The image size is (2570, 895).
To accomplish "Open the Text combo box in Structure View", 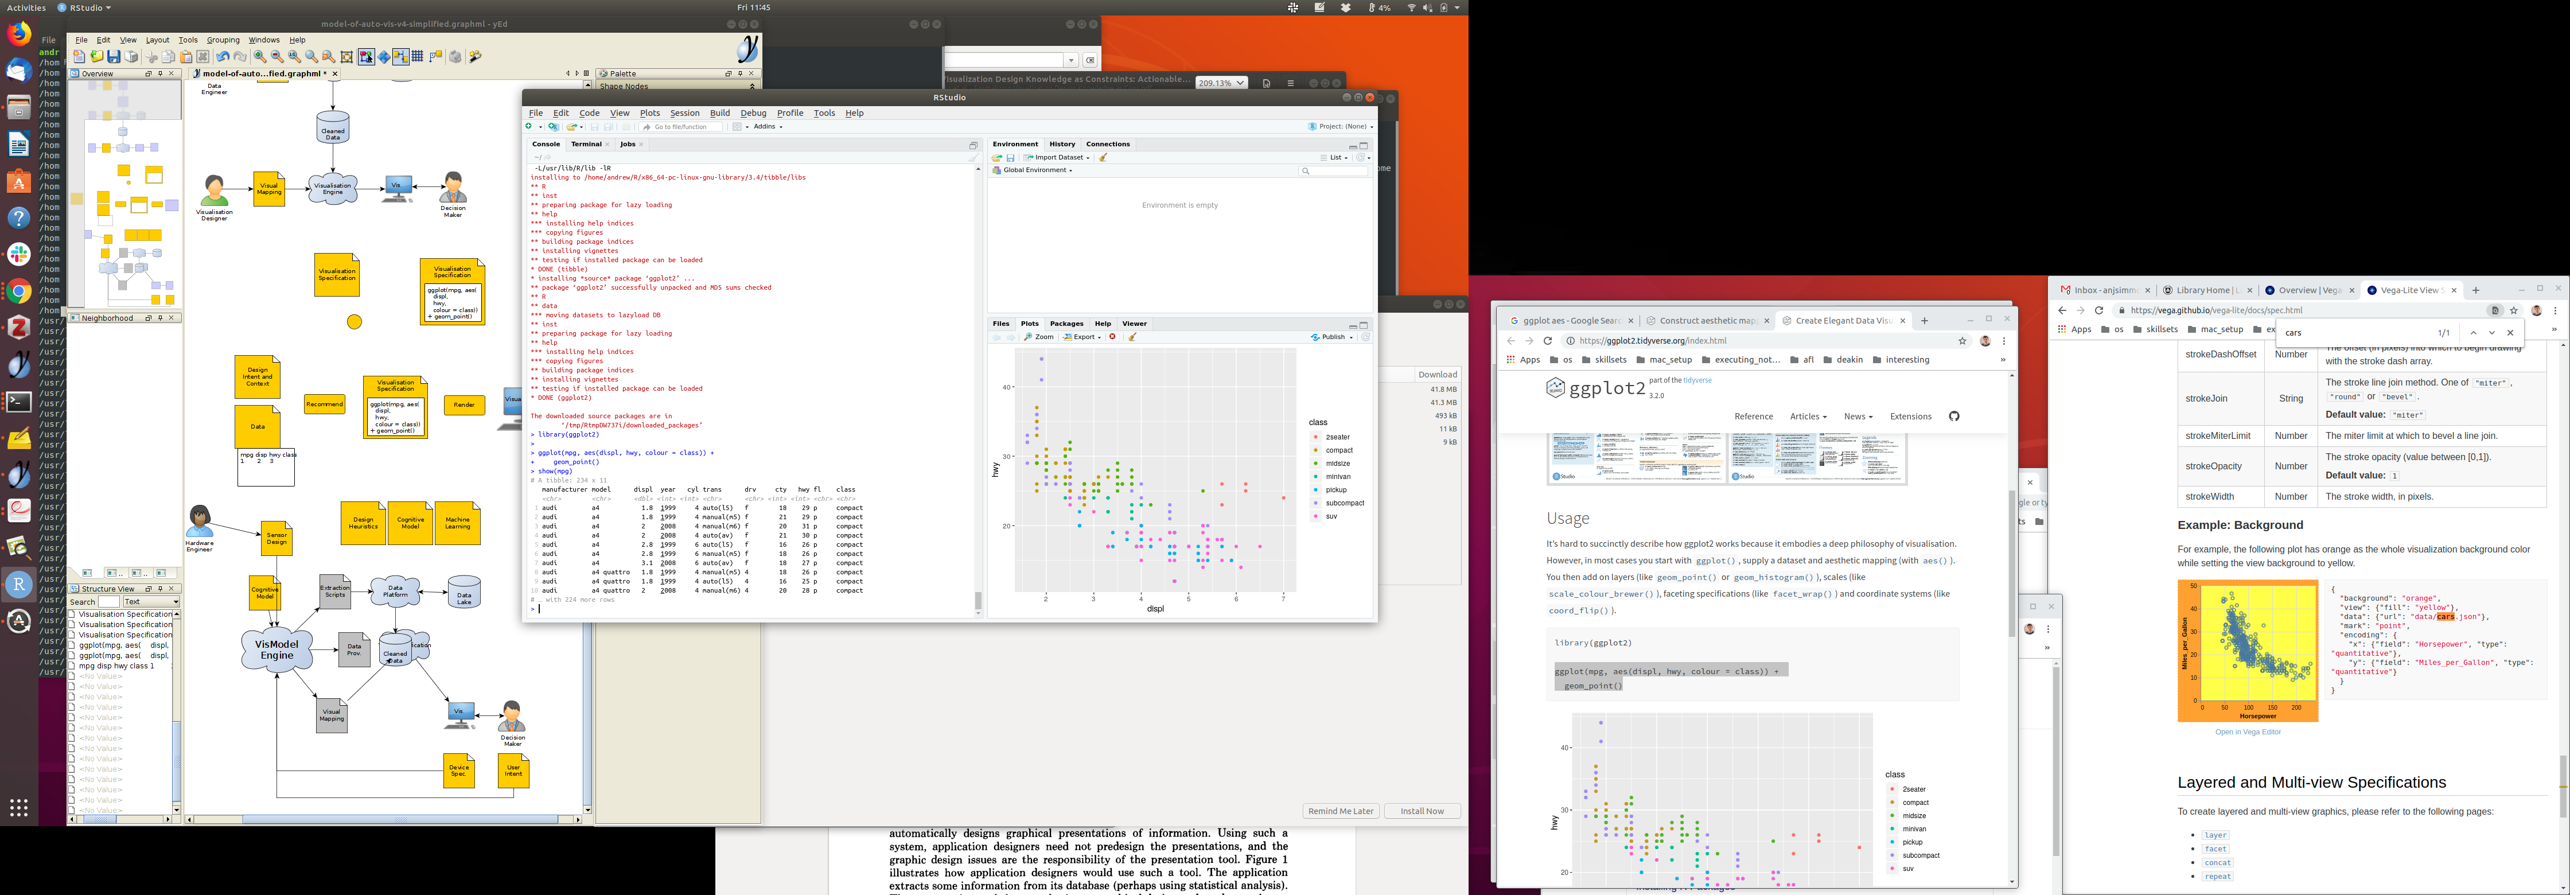I will (x=151, y=602).
